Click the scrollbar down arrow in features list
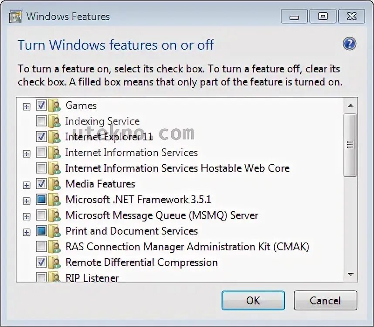 [350, 275]
